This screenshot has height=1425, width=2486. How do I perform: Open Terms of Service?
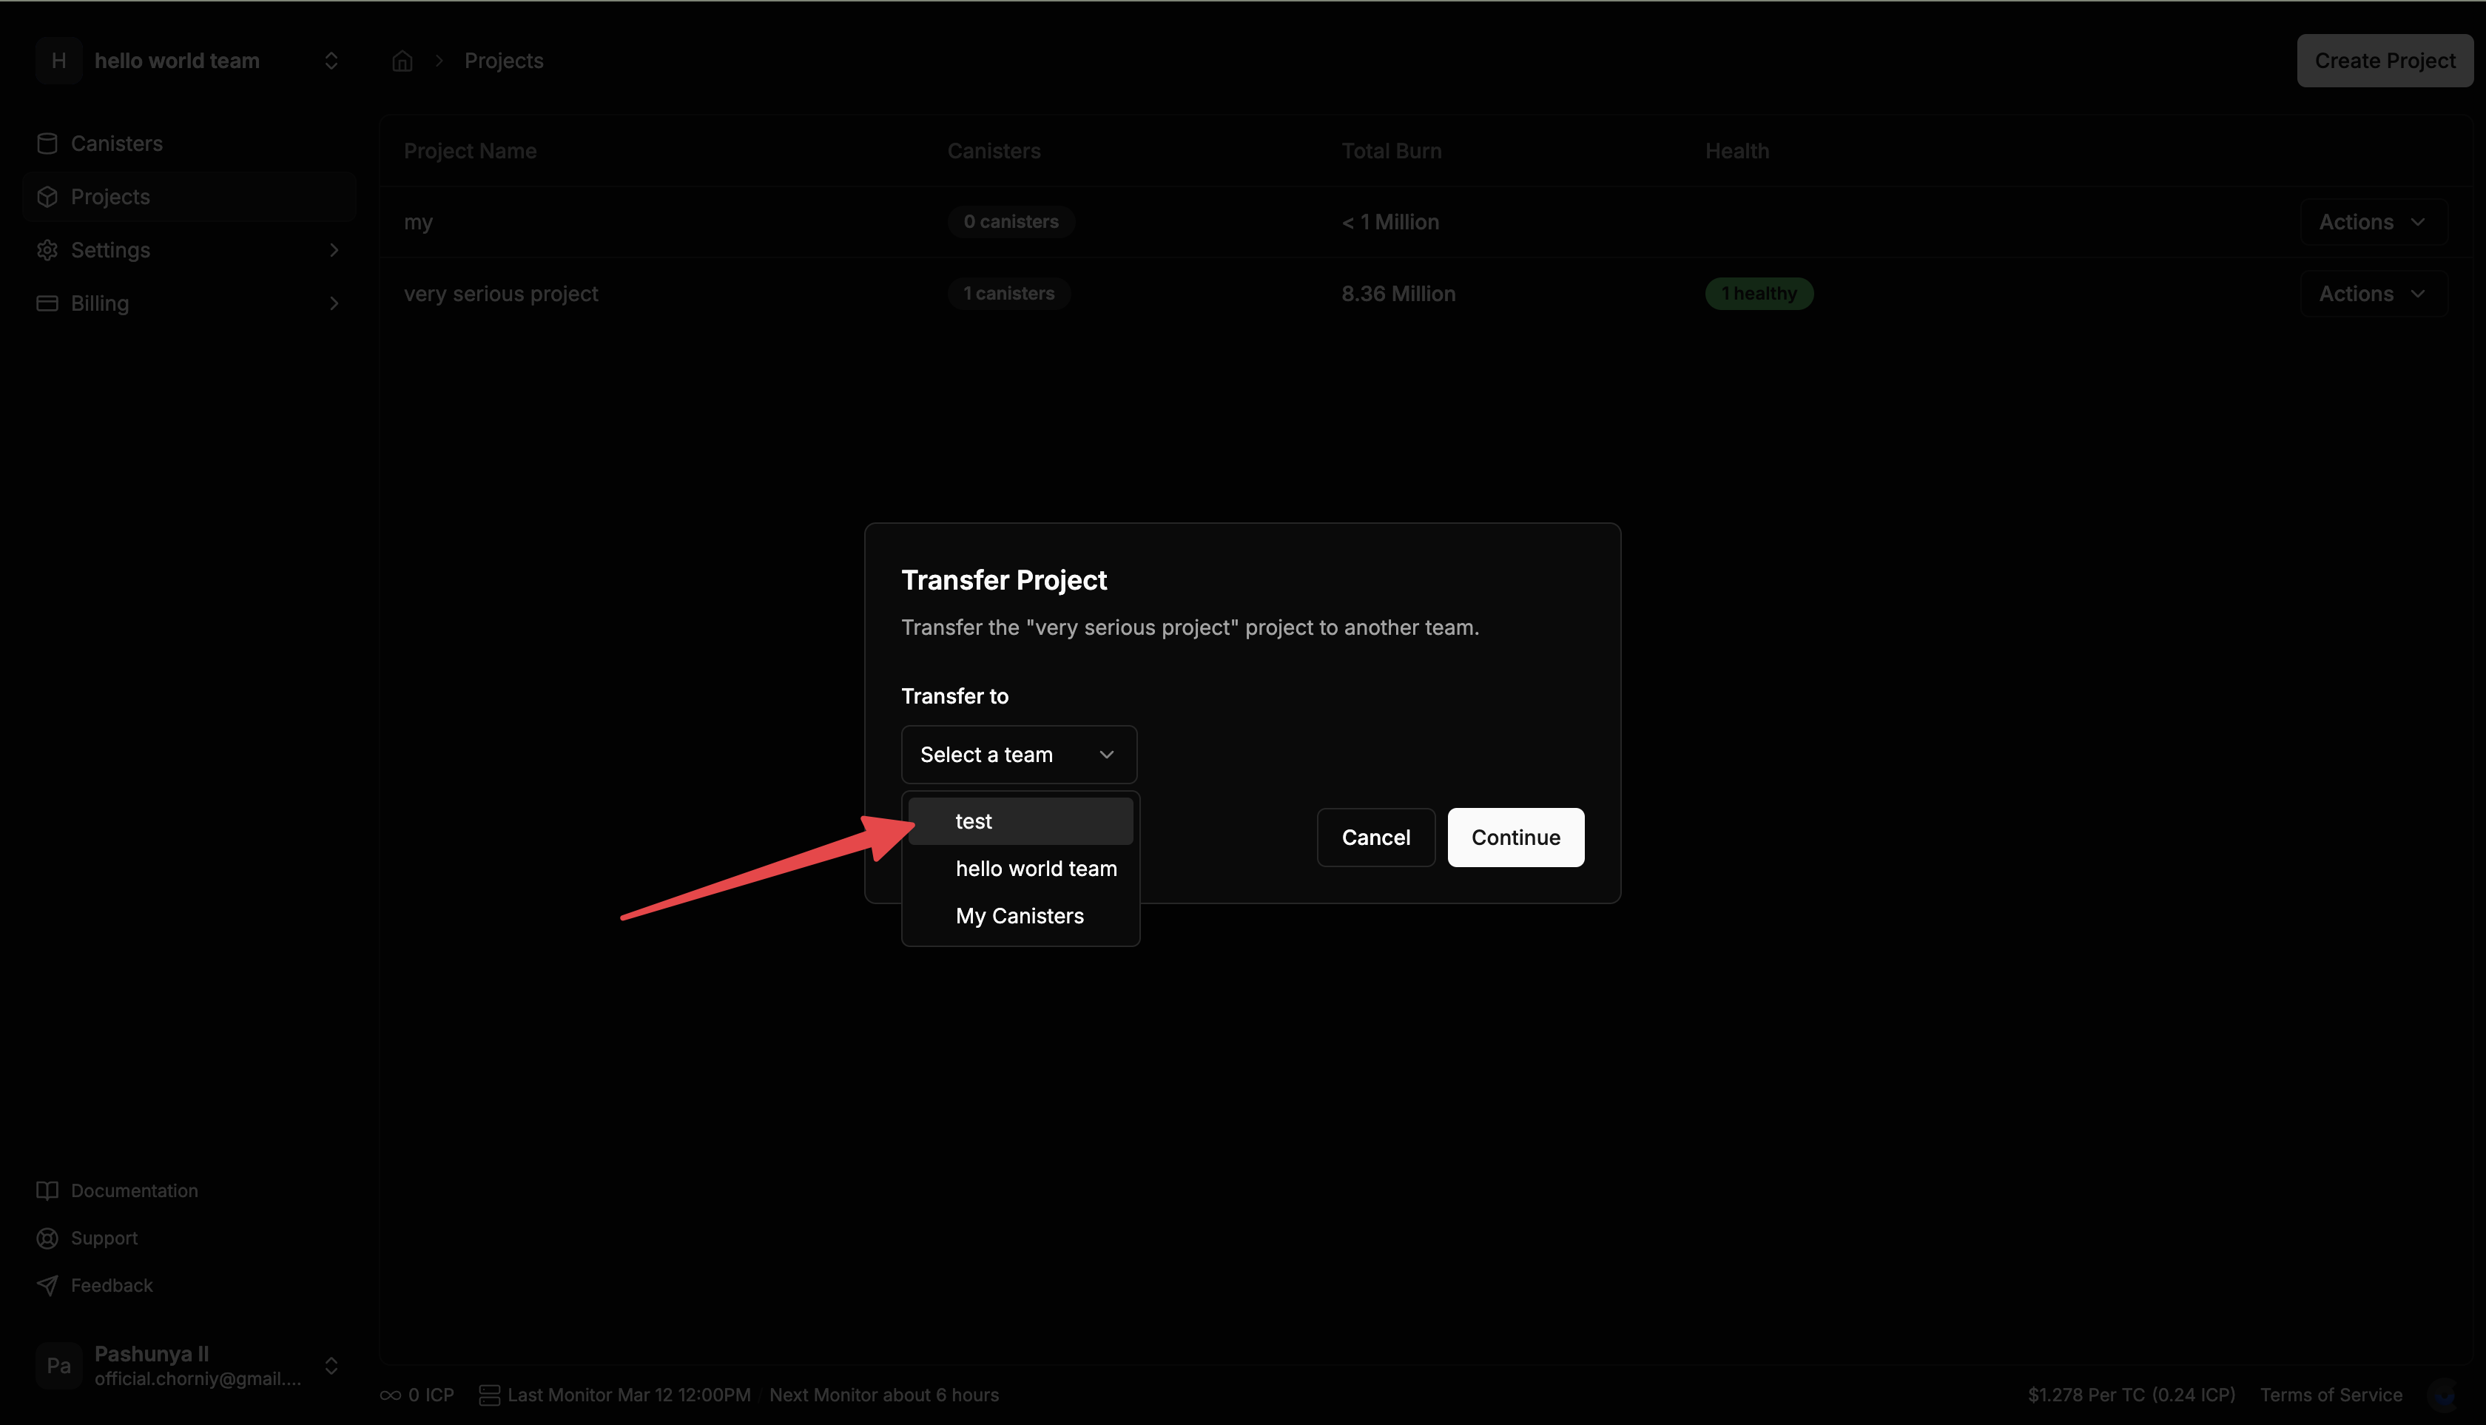coord(2331,1394)
